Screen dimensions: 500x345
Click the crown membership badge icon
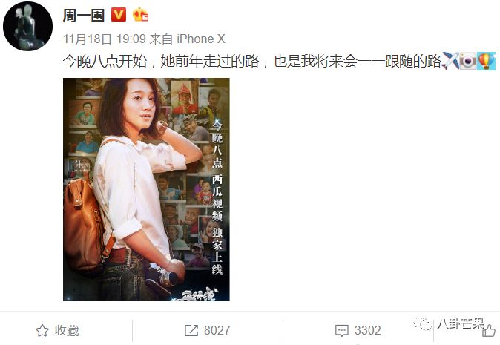(x=141, y=15)
